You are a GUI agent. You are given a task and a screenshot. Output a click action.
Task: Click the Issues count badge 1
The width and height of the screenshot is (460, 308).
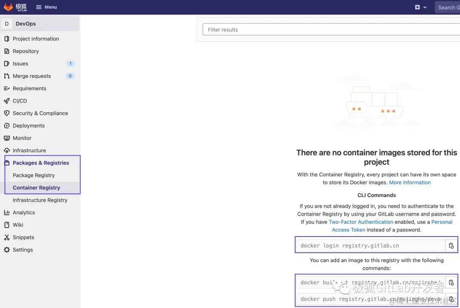pos(70,63)
